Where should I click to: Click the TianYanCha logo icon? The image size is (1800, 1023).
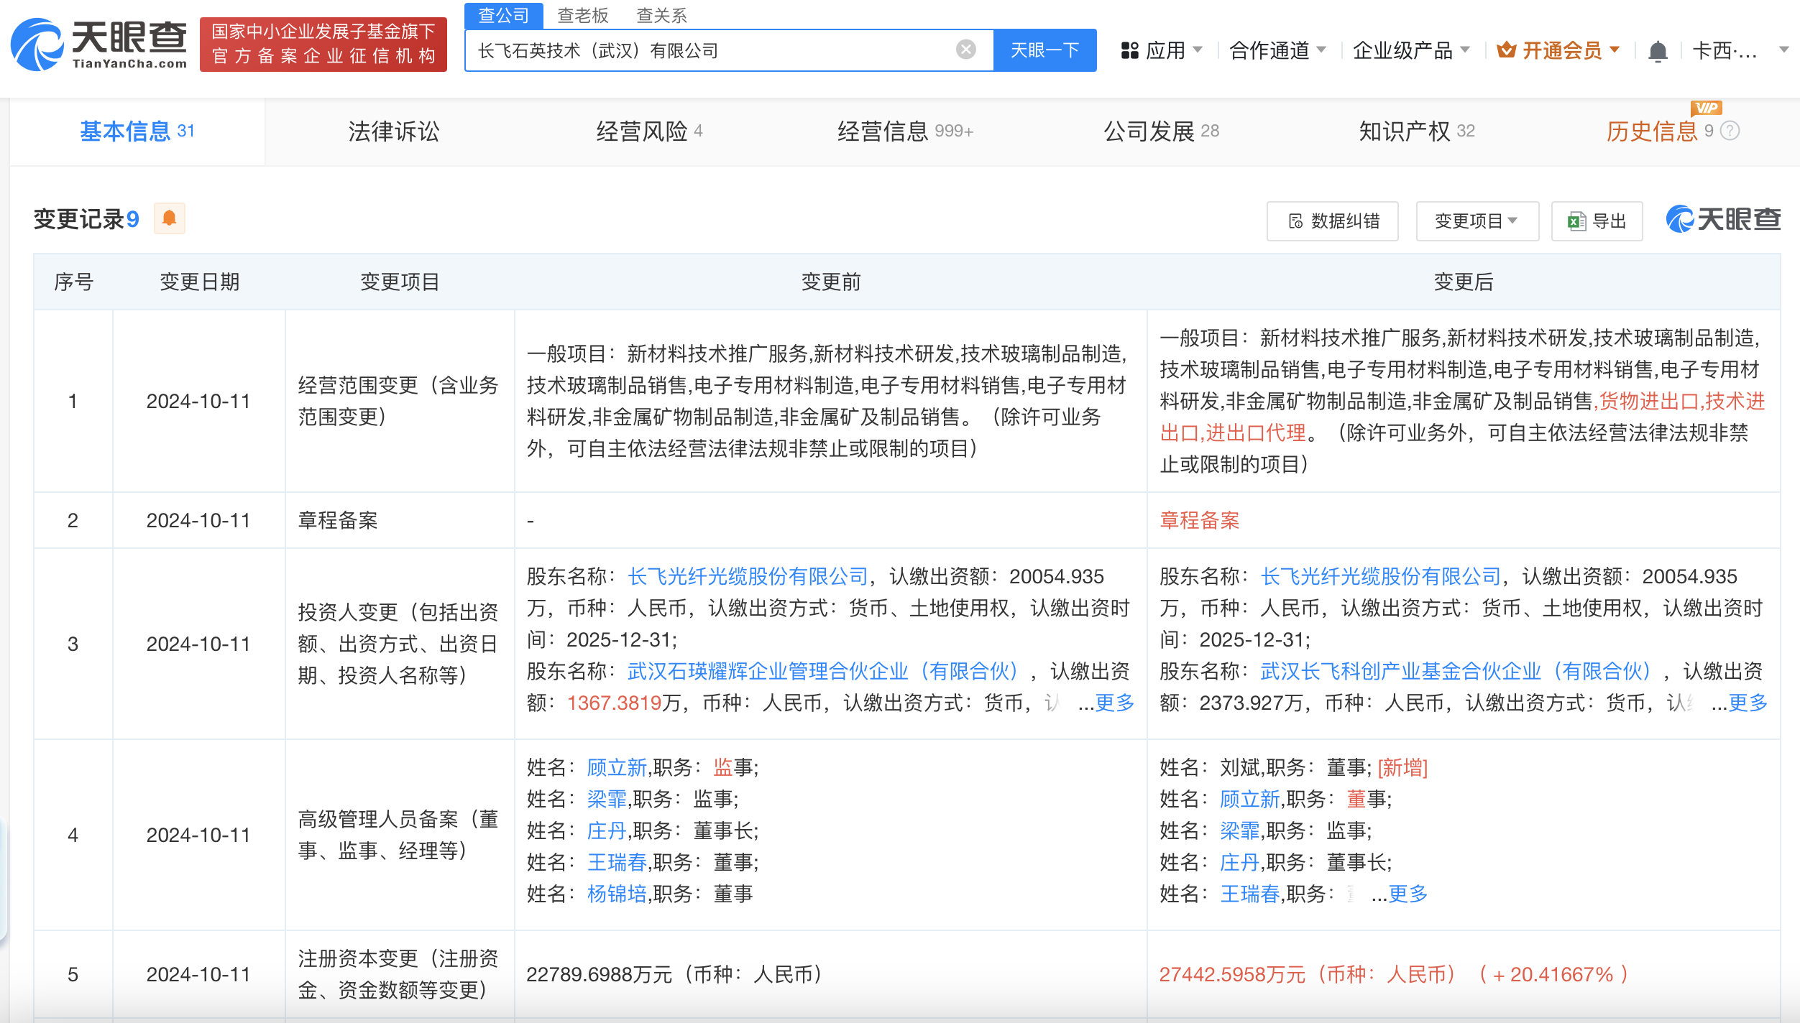(x=37, y=45)
